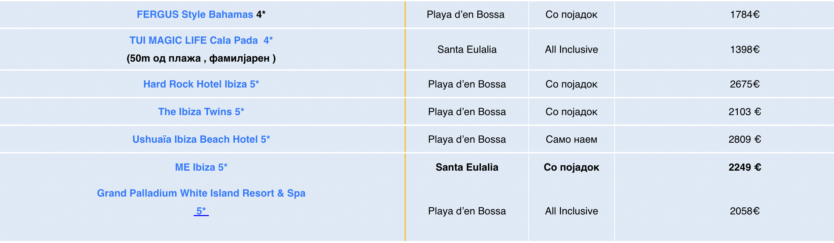The width and height of the screenshot is (834, 243).
Task: Click Grand Palladium White Island Resort link
Action: pos(201,193)
